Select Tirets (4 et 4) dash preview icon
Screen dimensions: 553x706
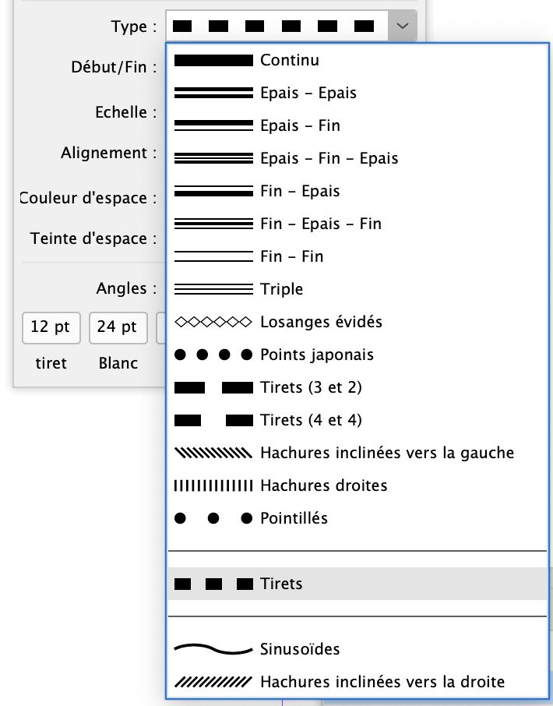[213, 420]
